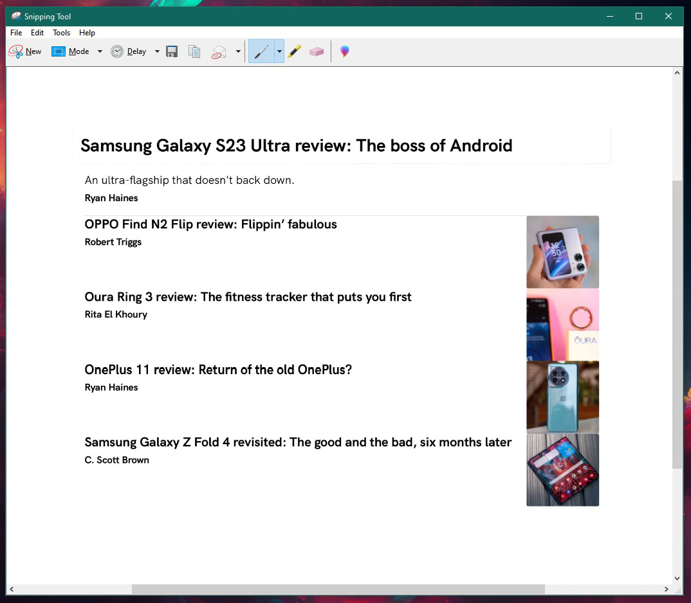691x603 pixels.
Task: Open Edit with Paint 3D
Action: [345, 51]
